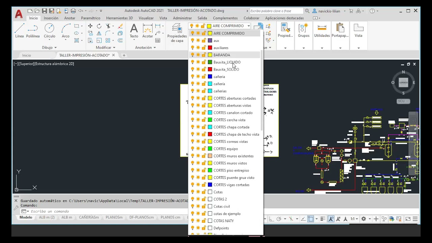Expand the Grupos ribbon panel
The height and width of the screenshot is (243, 432).
303,48
